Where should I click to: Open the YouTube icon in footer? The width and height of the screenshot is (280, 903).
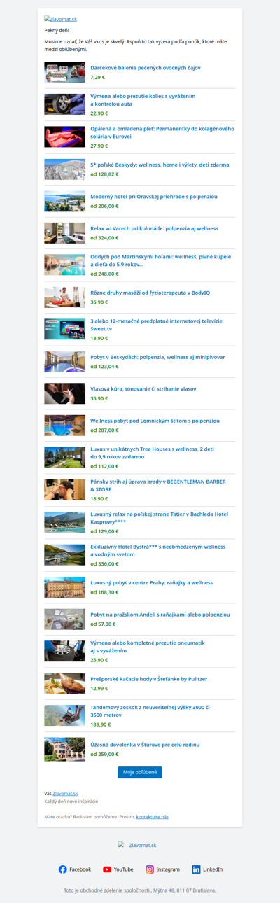[x=107, y=869]
